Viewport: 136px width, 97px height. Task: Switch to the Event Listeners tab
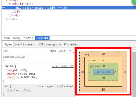(x=25, y=44)
